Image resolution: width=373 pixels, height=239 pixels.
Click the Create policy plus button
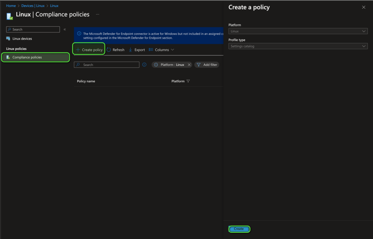(x=89, y=50)
